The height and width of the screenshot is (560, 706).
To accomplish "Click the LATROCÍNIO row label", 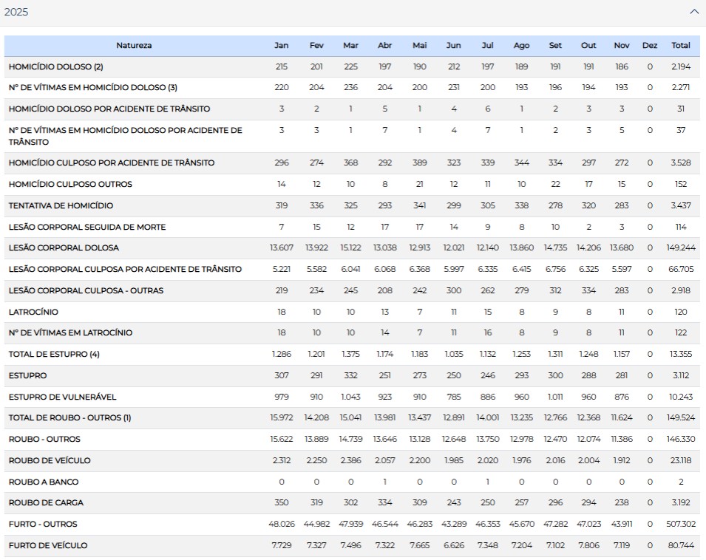I will pos(33,313).
